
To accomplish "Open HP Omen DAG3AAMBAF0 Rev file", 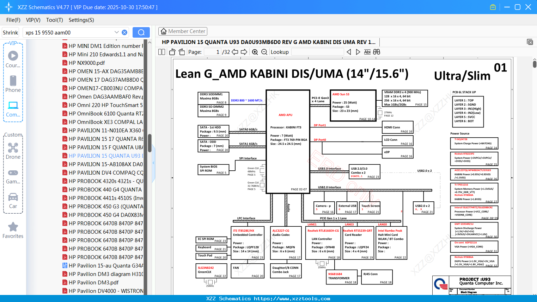I will click(x=103, y=97).
